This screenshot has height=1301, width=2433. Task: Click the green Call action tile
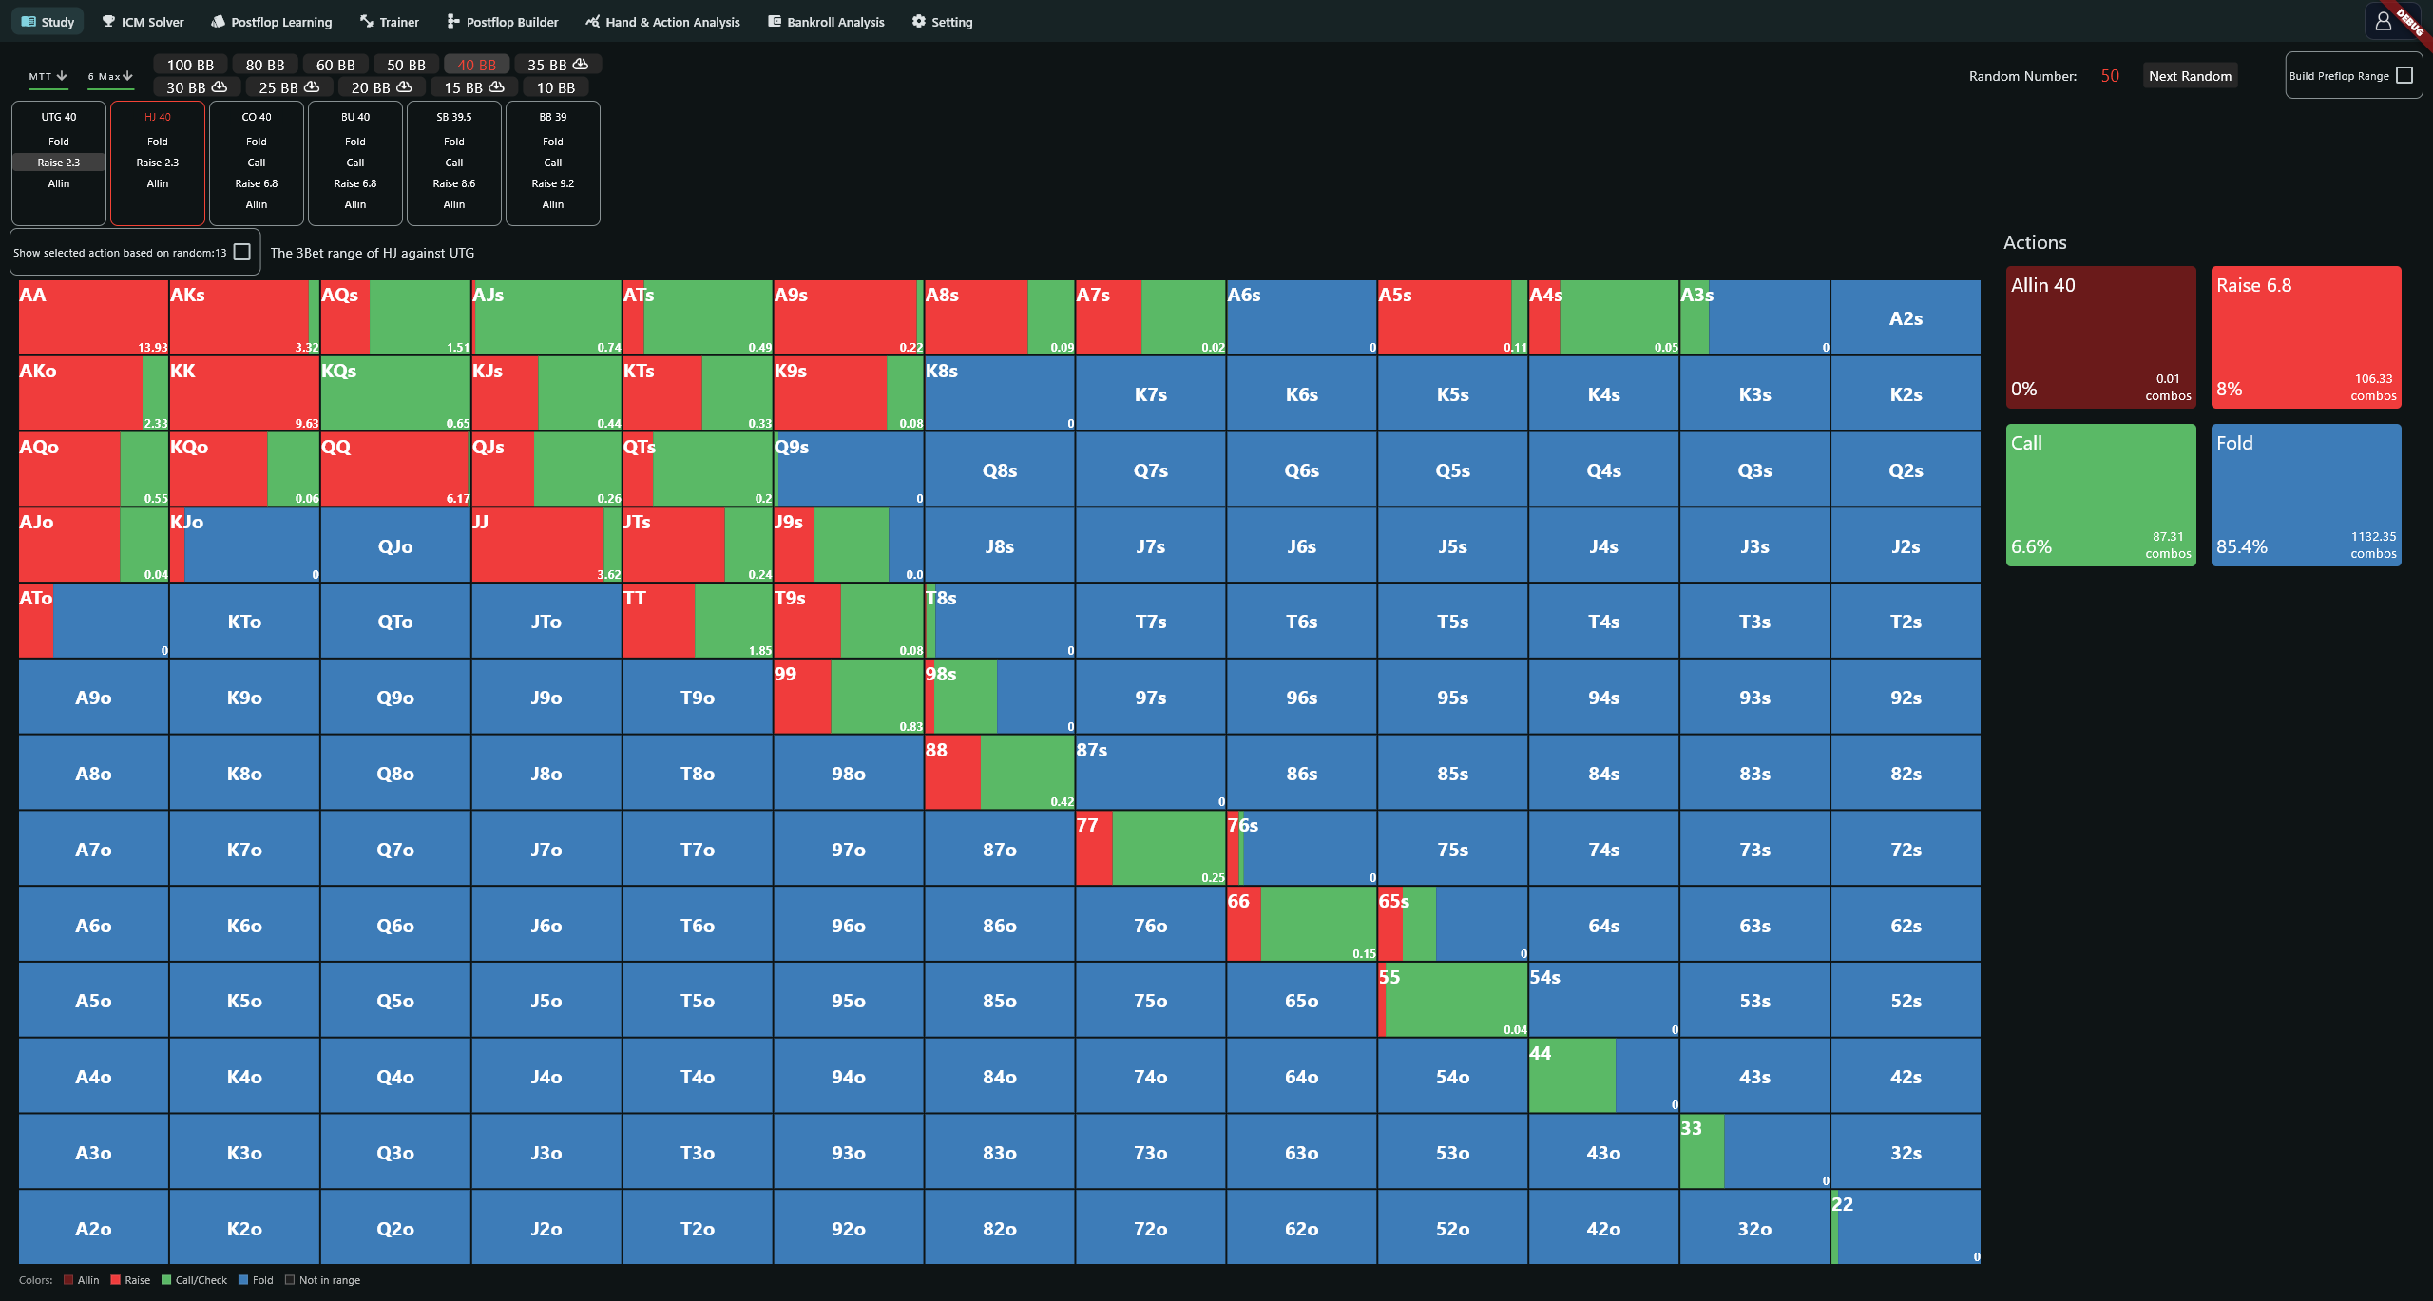(2100, 495)
